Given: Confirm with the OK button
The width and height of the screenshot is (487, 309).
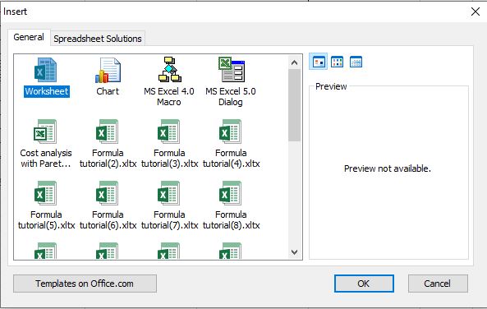Looking at the screenshot, I should point(364,284).
